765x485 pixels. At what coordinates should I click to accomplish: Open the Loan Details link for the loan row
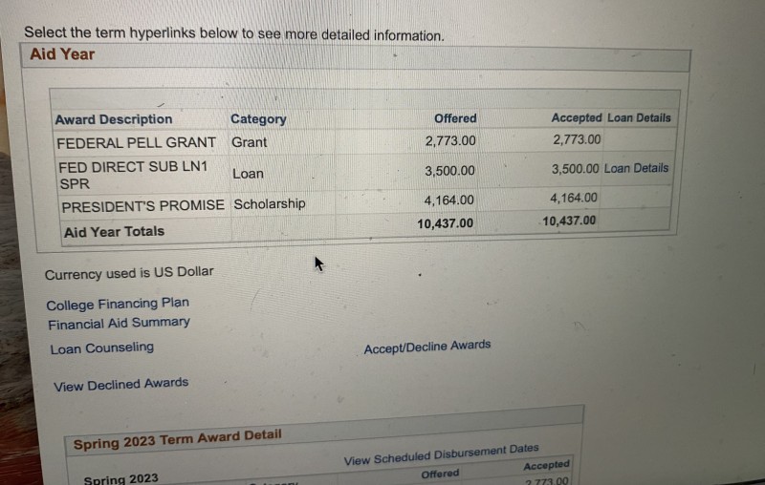pos(636,168)
